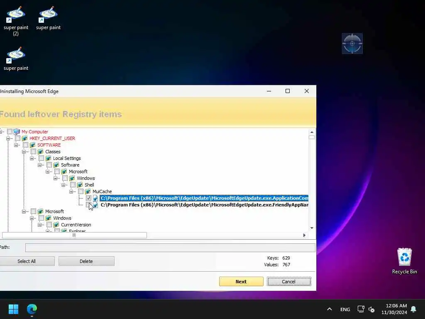Open the clock and date flyout
Viewport: 425px width, 319px height.
coord(394,309)
